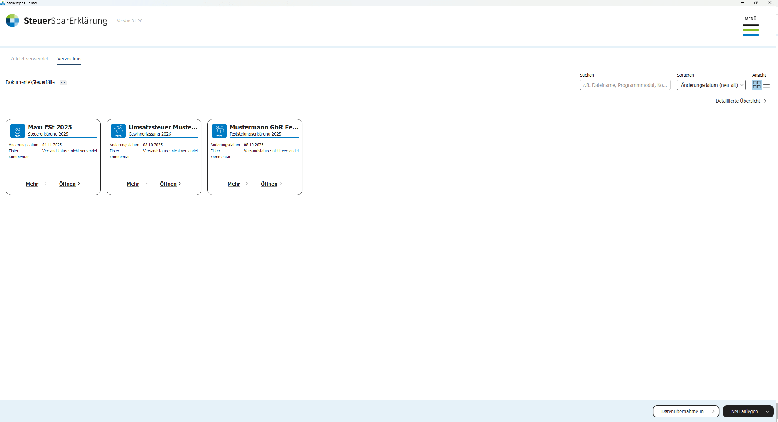Switch to tile grid view
This screenshot has height=422, width=778.
pyautogui.click(x=756, y=85)
